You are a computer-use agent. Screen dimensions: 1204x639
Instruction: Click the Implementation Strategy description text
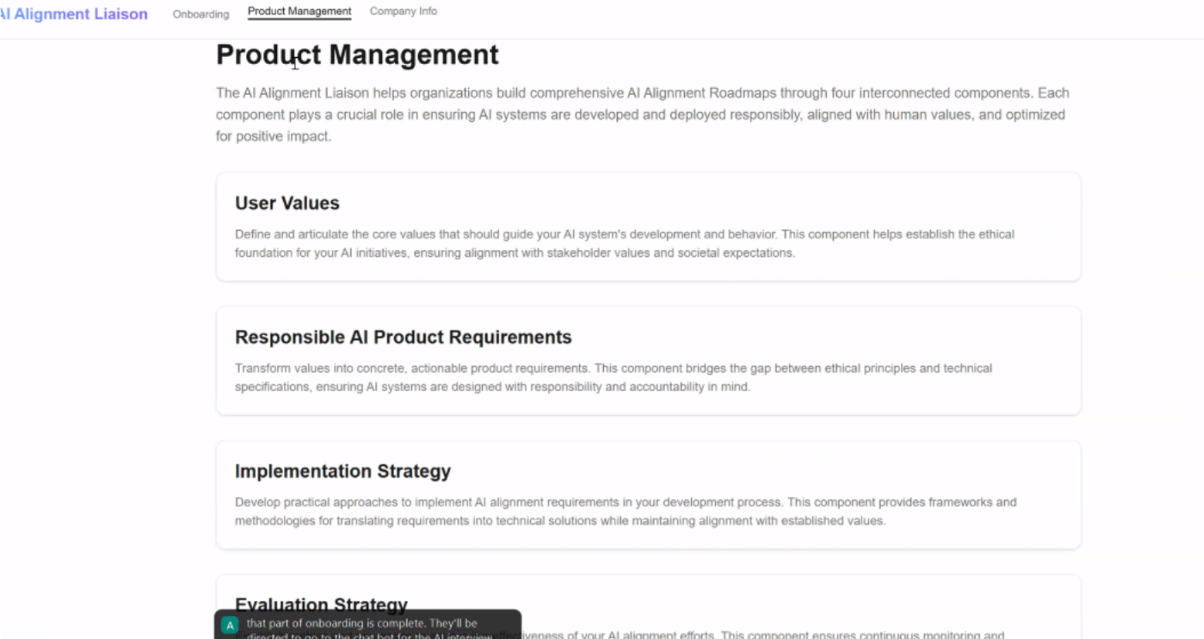click(x=626, y=511)
